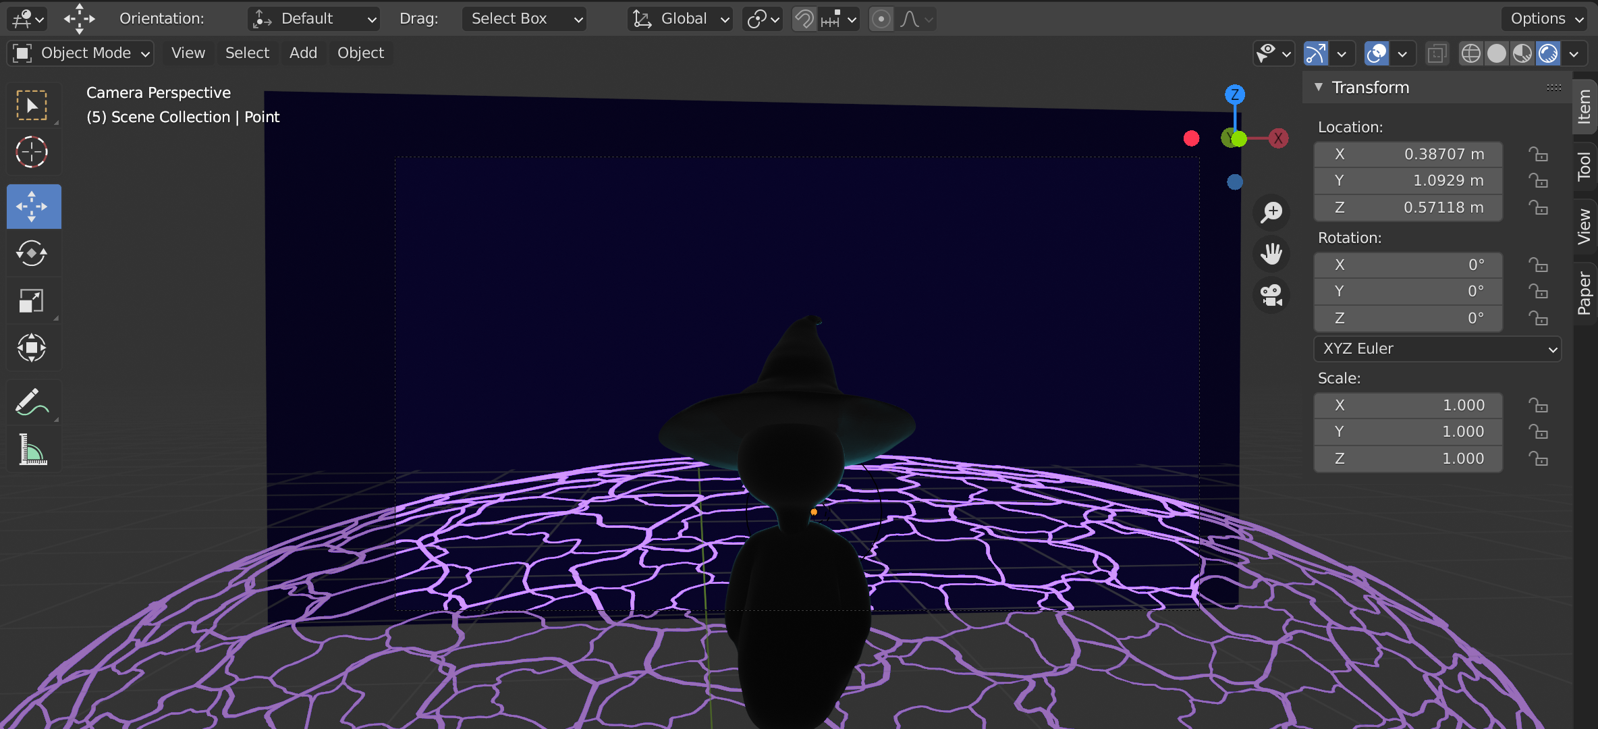Switch to rendered viewport shading
Viewport: 1598px width, 729px height.
point(1548,53)
